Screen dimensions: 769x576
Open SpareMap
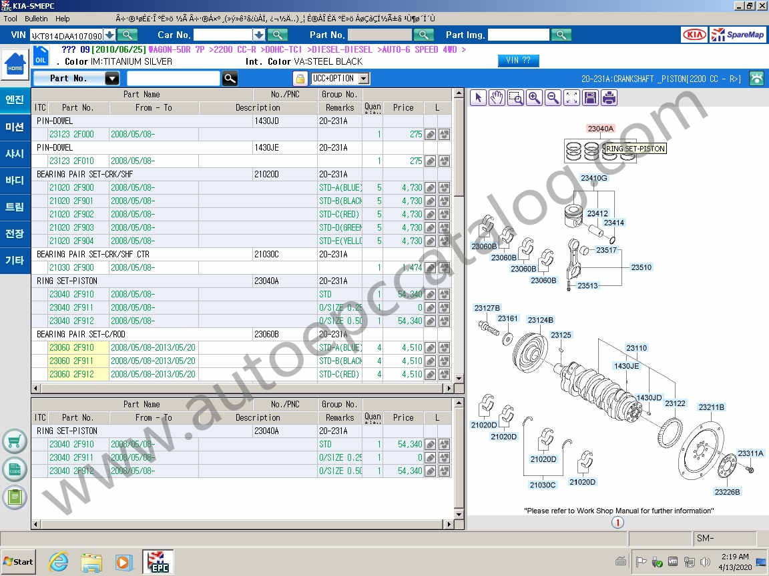(738, 35)
